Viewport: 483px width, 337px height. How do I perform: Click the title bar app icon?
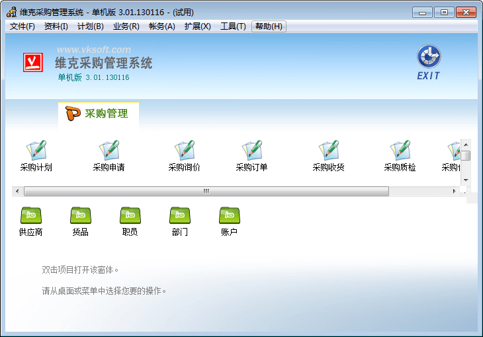click(x=12, y=12)
